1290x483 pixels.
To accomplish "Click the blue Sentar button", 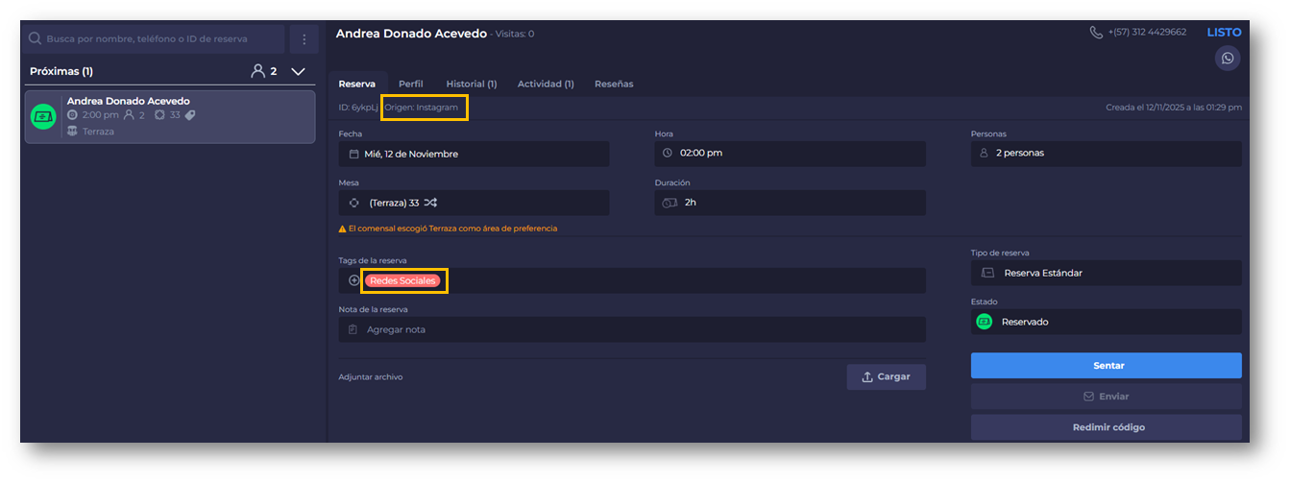I will click(x=1106, y=365).
